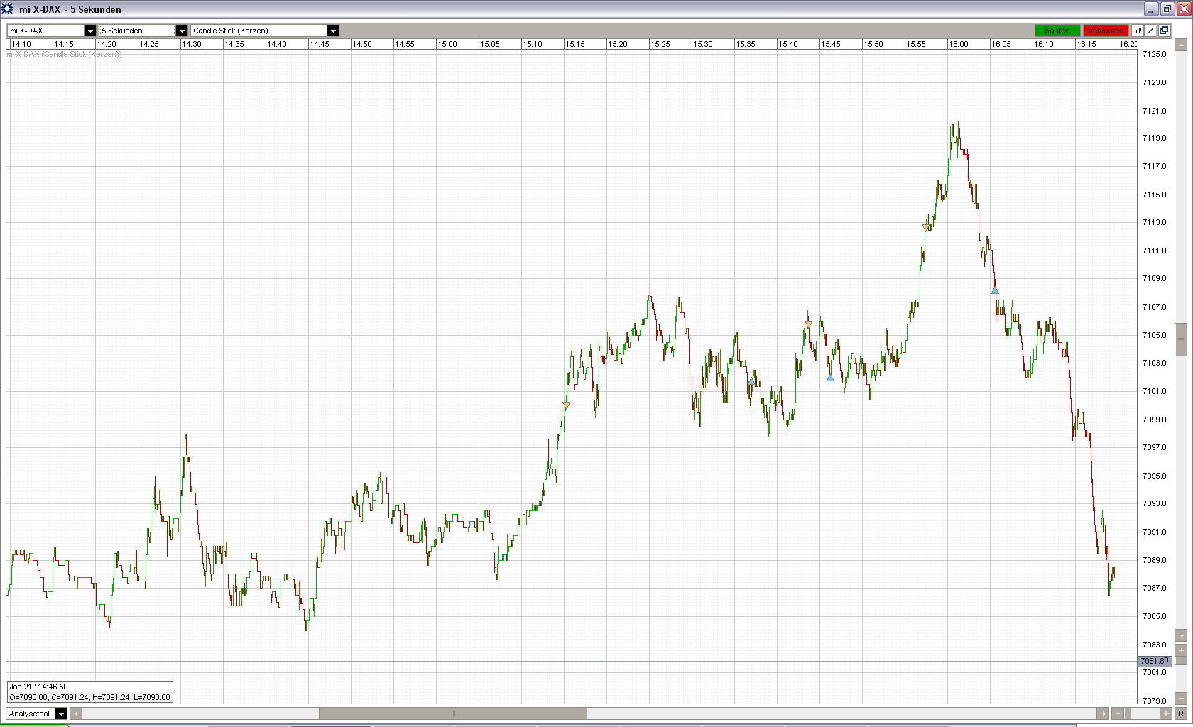Click the orange trade marker near 15:42
The height and width of the screenshot is (727, 1193).
coord(808,324)
